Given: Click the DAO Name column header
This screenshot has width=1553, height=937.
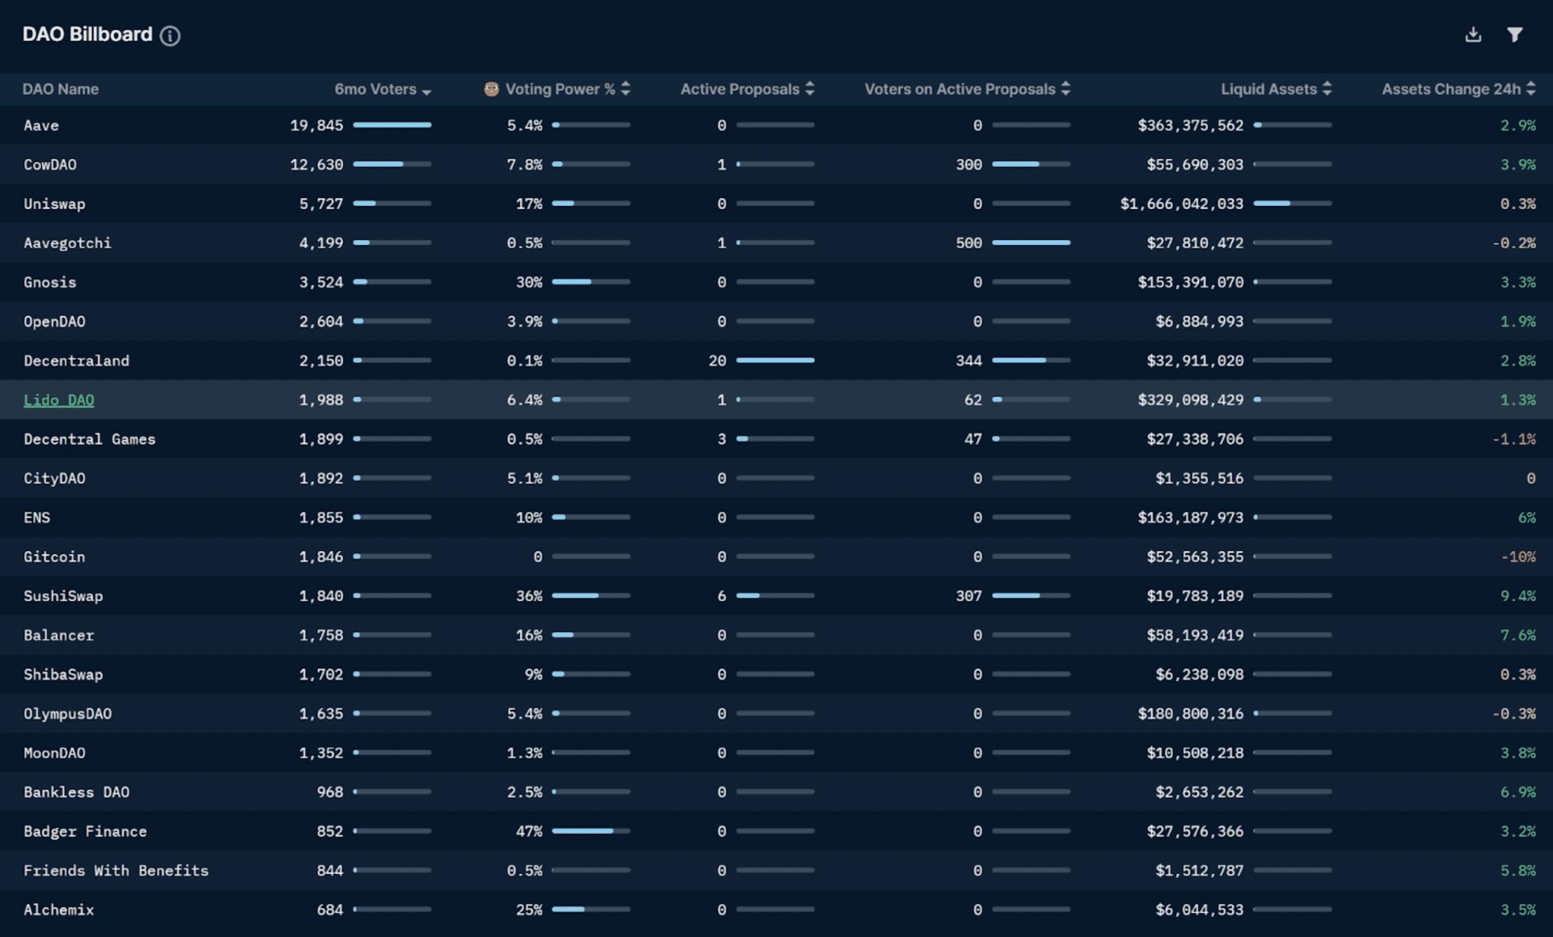Looking at the screenshot, I should coord(61,89).
